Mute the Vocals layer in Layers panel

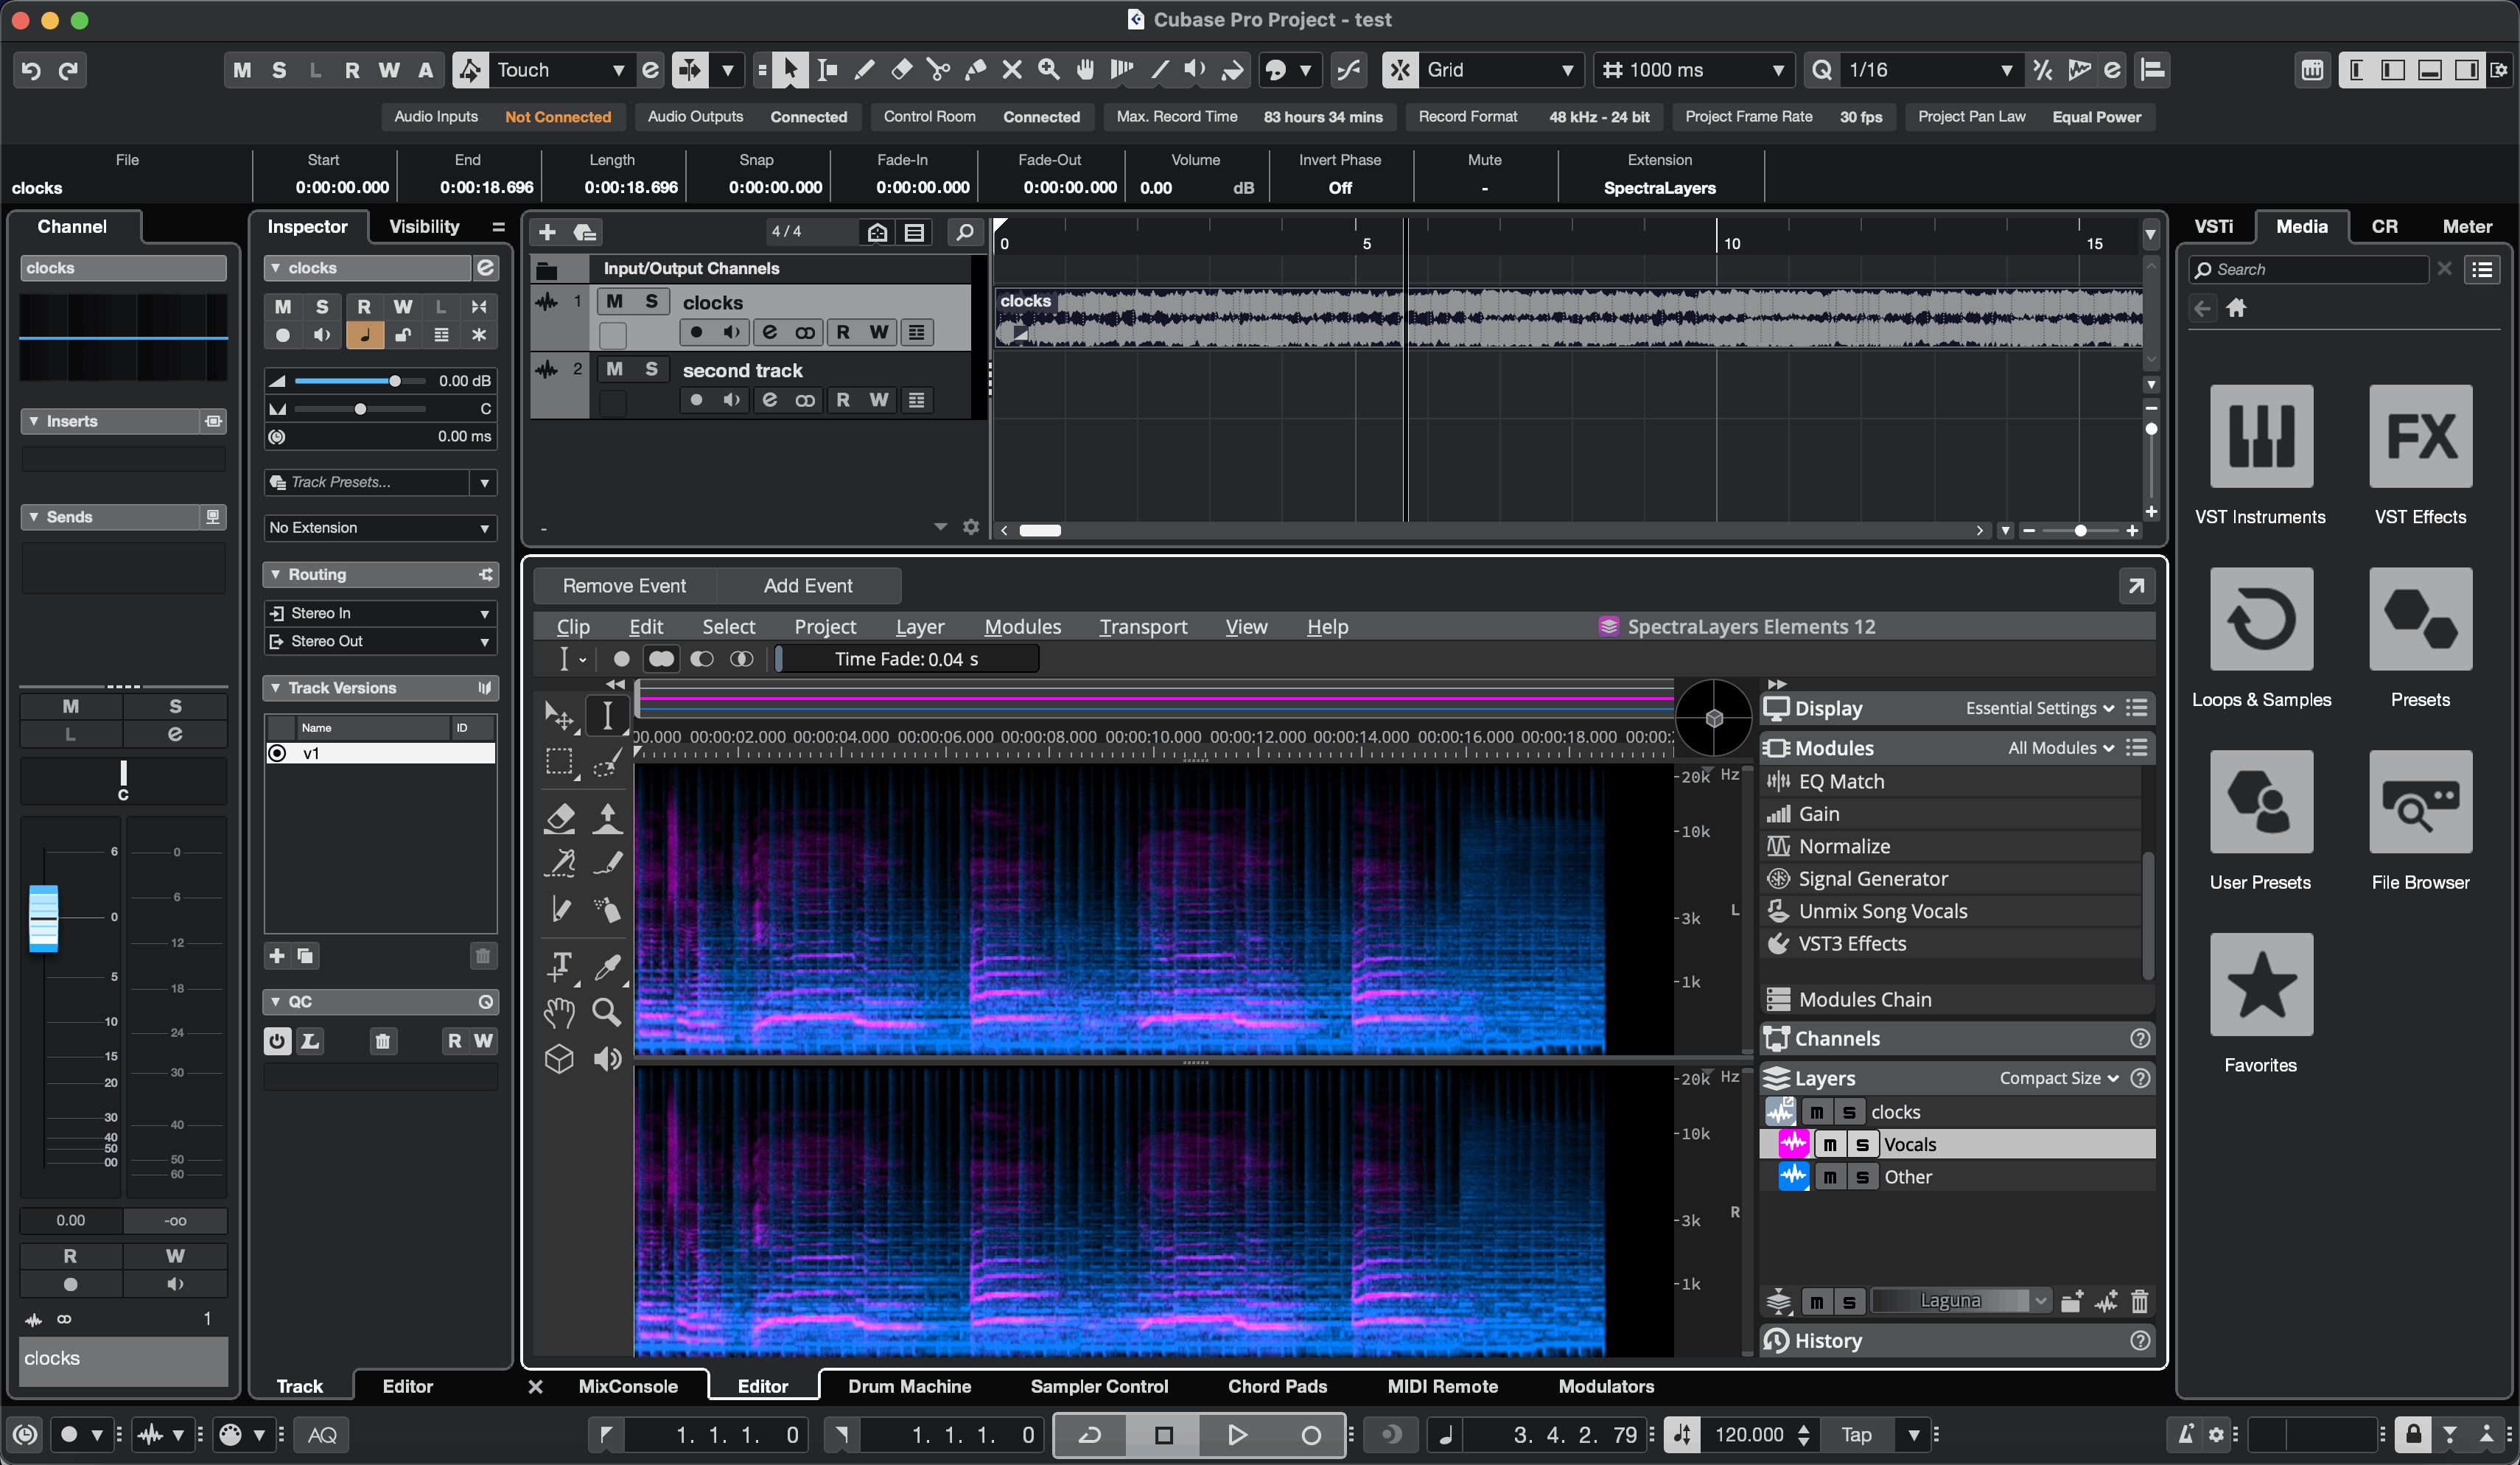1831,1144
